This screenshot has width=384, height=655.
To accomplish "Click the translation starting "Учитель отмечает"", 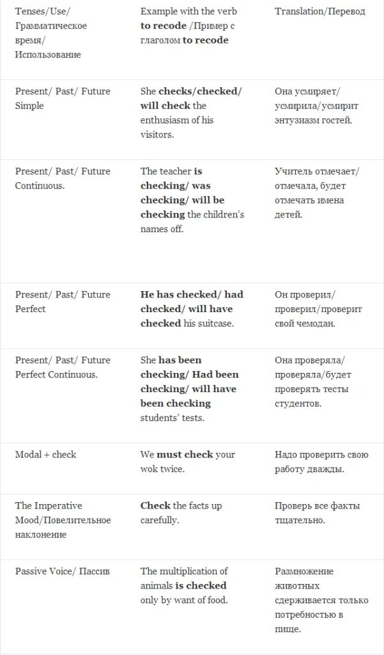I will coord(317,193).
